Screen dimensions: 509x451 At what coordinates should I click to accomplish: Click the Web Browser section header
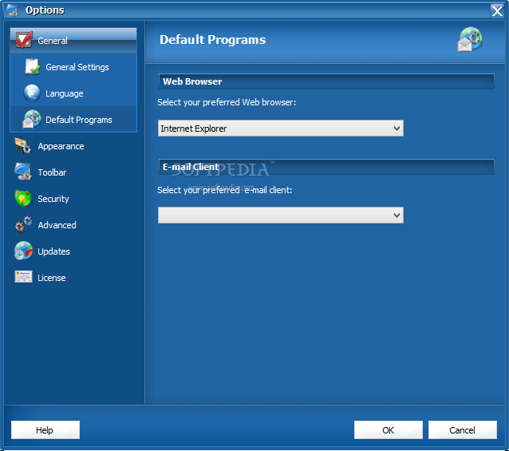point(326,81)
